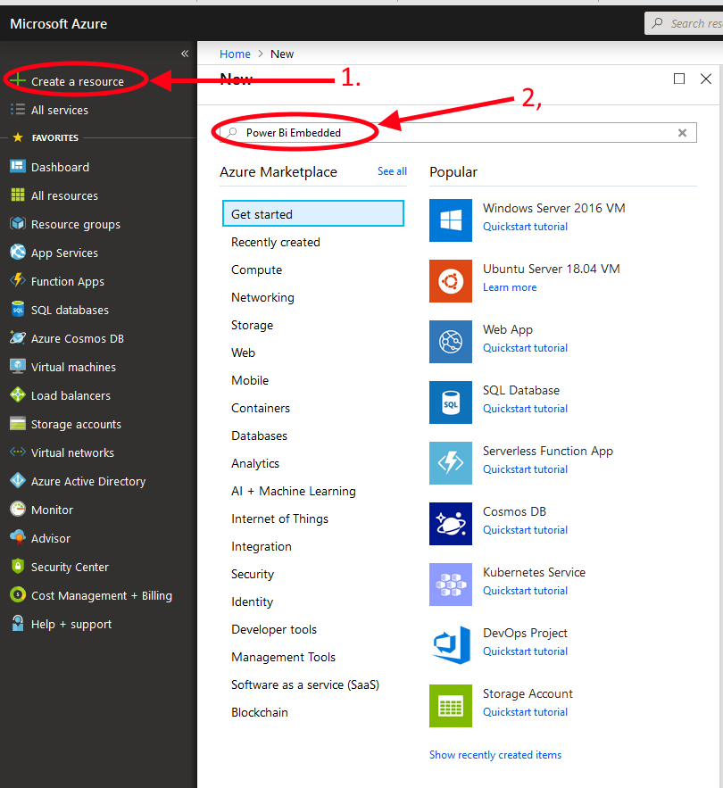Viewport: 723px width, 788px height.
Task: Select the Databases category
Action: pyautogui.click(x=259, y=435)
